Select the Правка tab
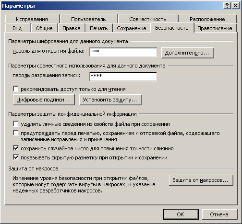 [72, 28]
